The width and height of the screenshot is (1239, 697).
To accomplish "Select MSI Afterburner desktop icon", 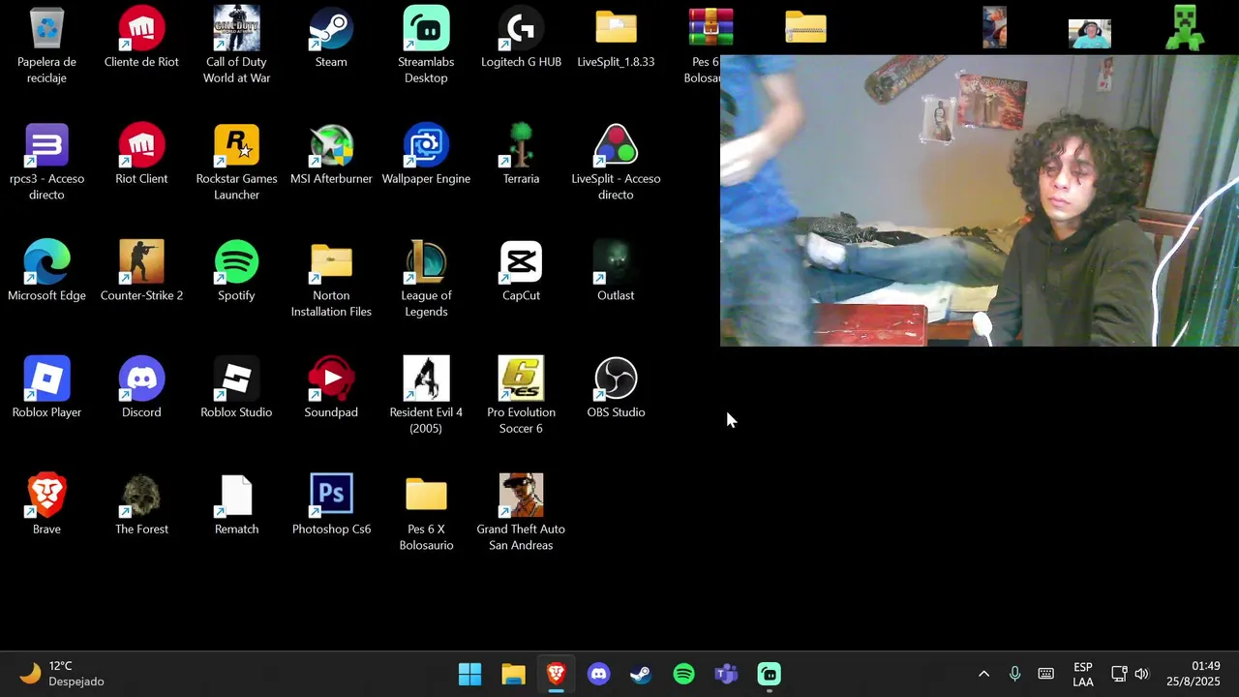I will click(331, 155).
